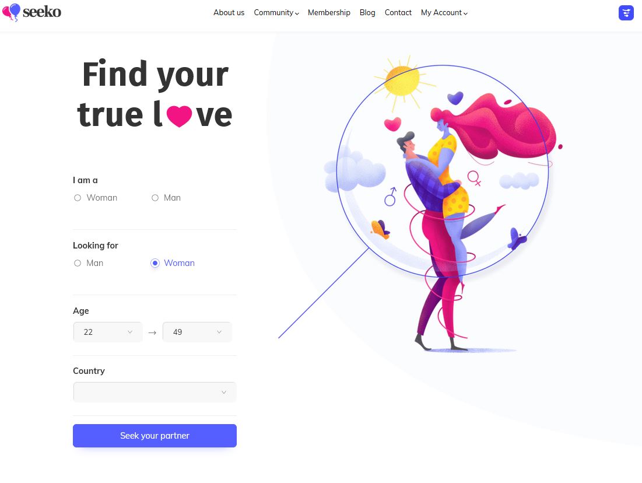Select Woman under 'I am a'
Image resolution: width=642 pixels, height=483 pixels.
[96, 198]
